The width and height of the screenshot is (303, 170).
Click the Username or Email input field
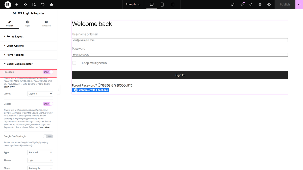[180, 40]
